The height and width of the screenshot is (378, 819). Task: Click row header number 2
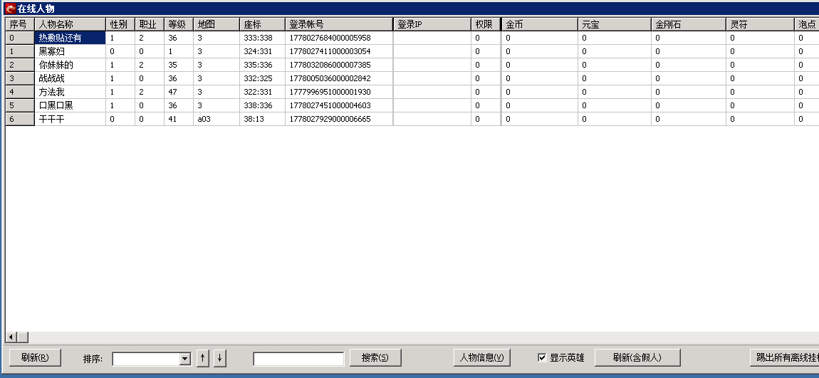(20, 65)
